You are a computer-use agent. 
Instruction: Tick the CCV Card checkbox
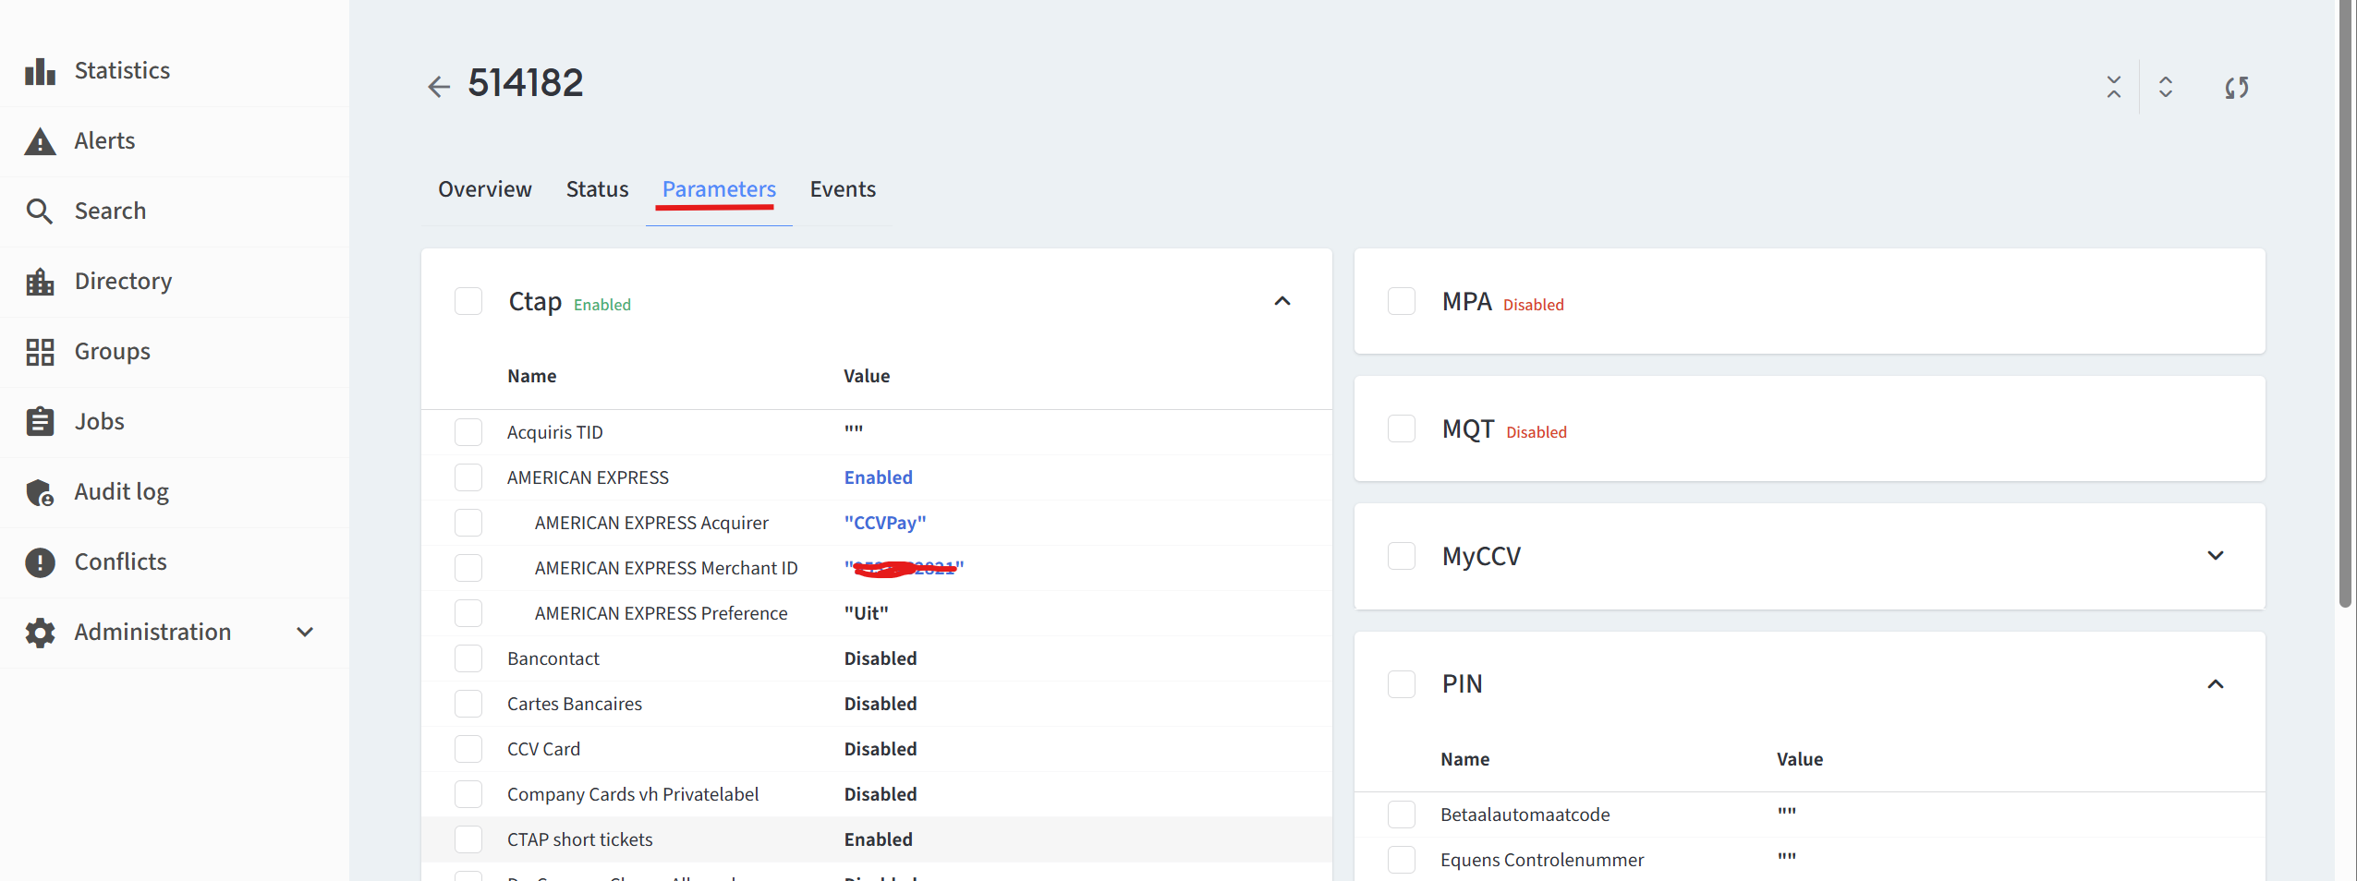point(468,750)
